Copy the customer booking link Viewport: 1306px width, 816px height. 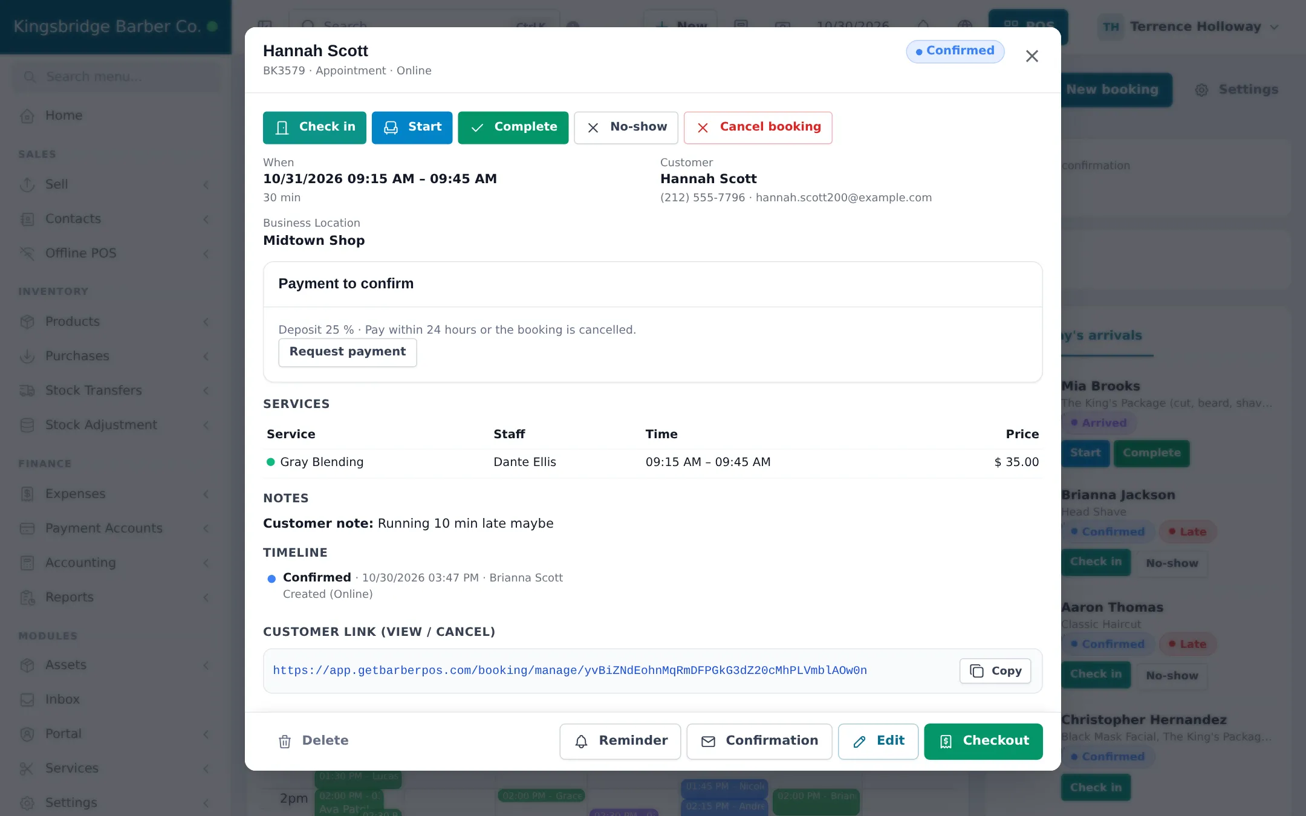995,671
